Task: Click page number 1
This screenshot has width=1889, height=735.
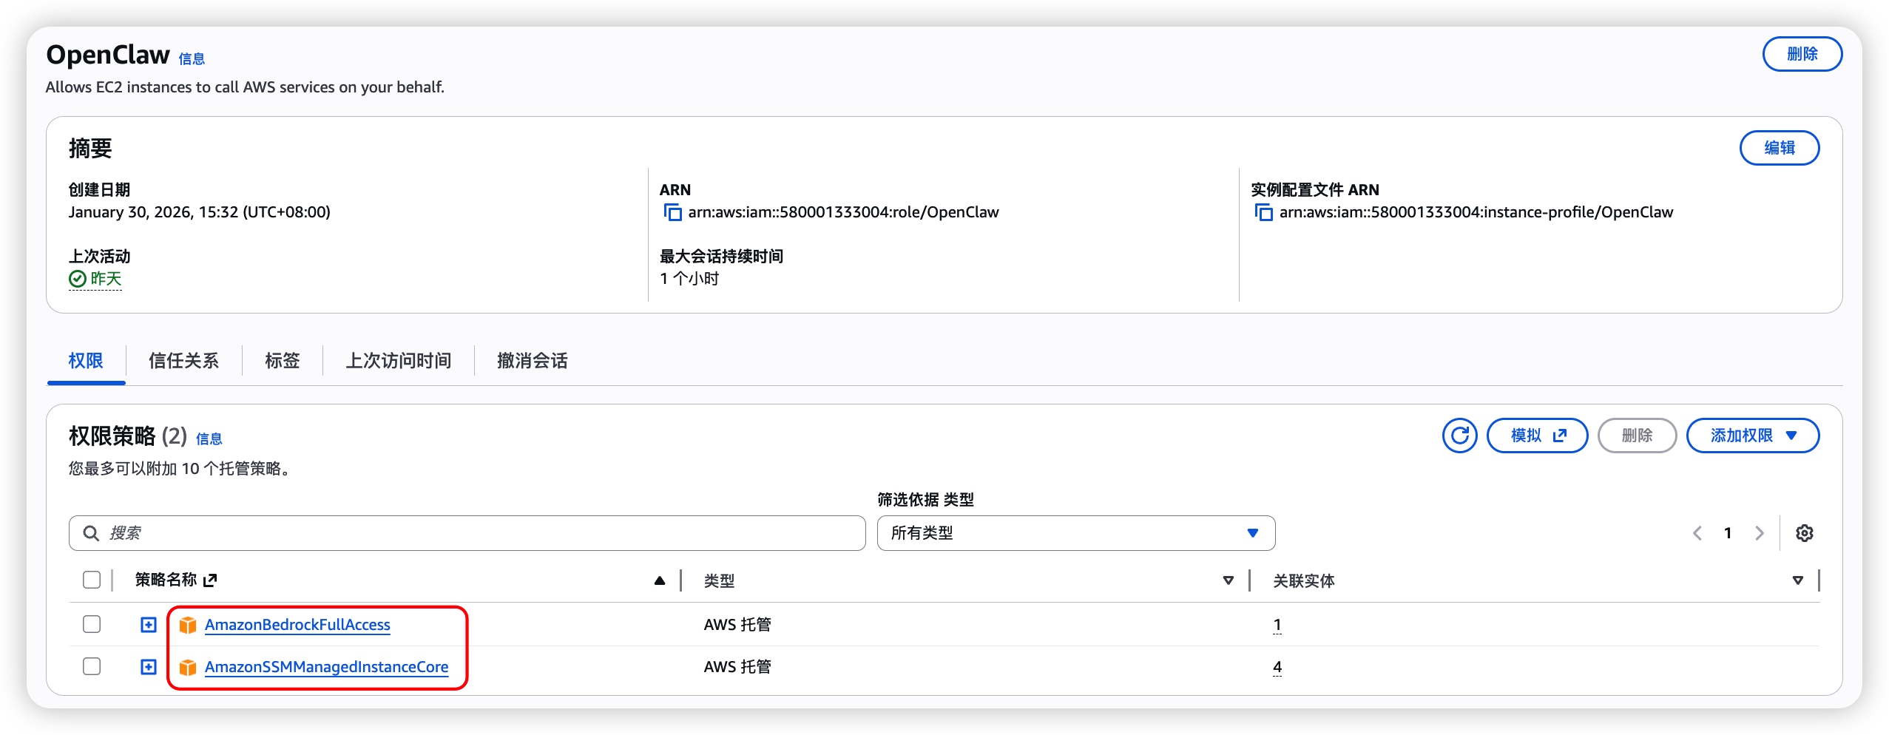Action: pos(1728,533)
